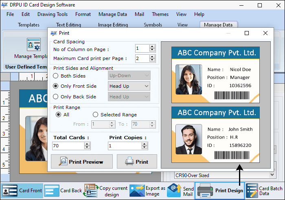Open Up-Down alignment dropdown

pyautogui.click(x=129, y=76)
